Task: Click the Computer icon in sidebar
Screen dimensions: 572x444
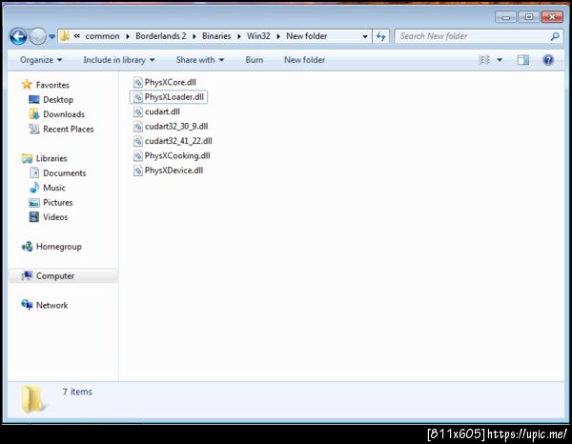Action: (x=27, y=276)
